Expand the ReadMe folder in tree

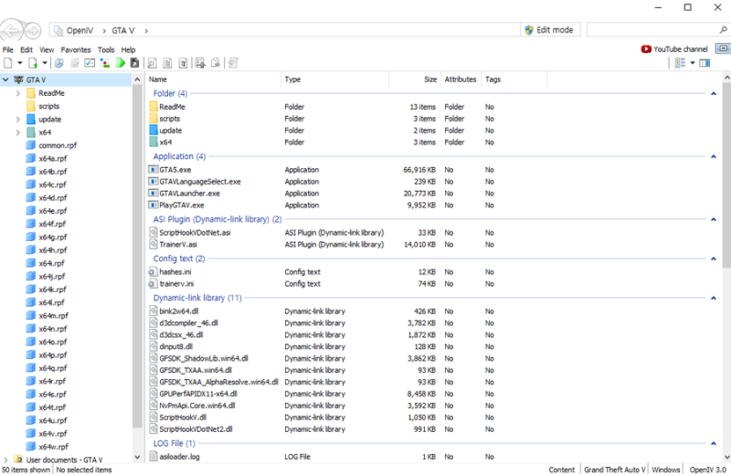pos(17,93)
